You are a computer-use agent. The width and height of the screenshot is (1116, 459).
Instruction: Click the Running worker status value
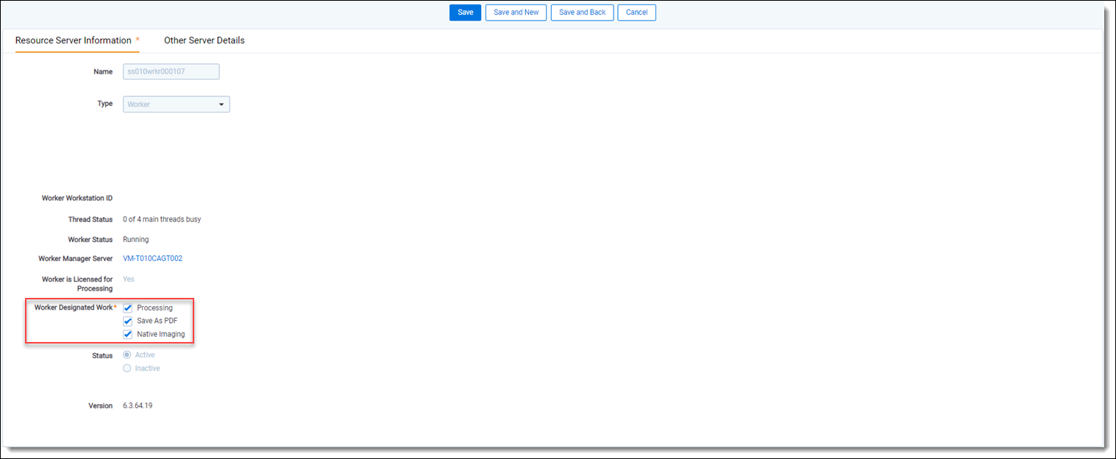[x=135, y=240]
